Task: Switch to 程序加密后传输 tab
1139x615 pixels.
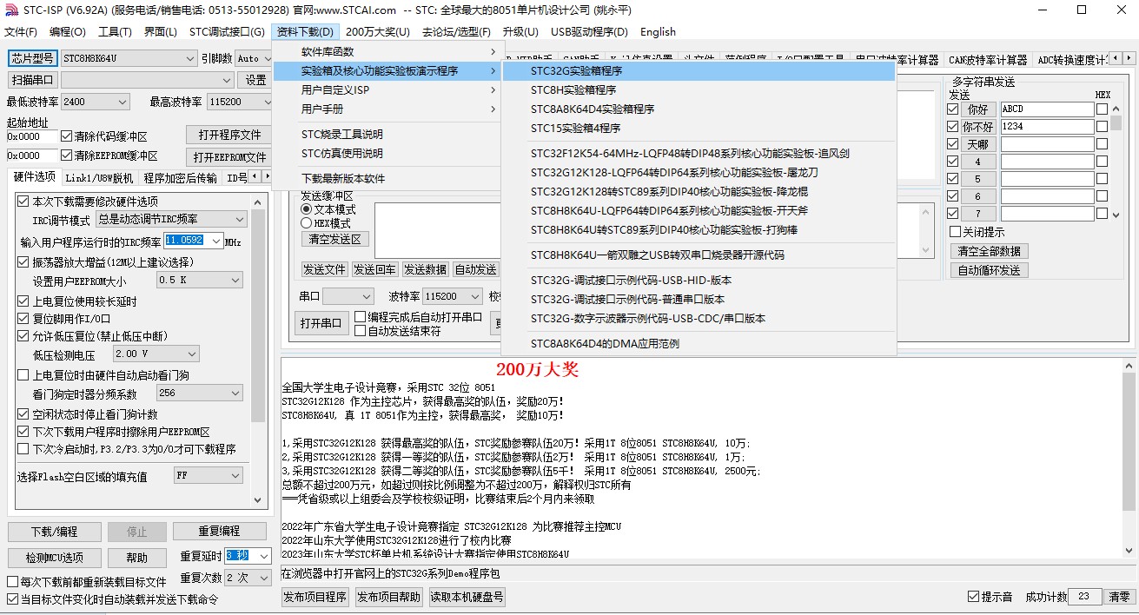Action: point(180,178)
